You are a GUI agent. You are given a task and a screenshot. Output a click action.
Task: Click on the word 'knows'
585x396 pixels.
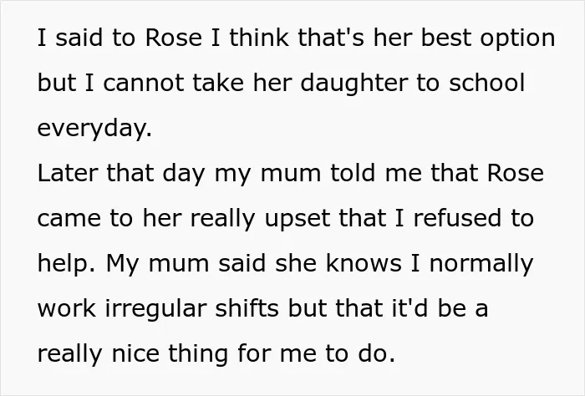pyautogui.click(x=364, y=263)
